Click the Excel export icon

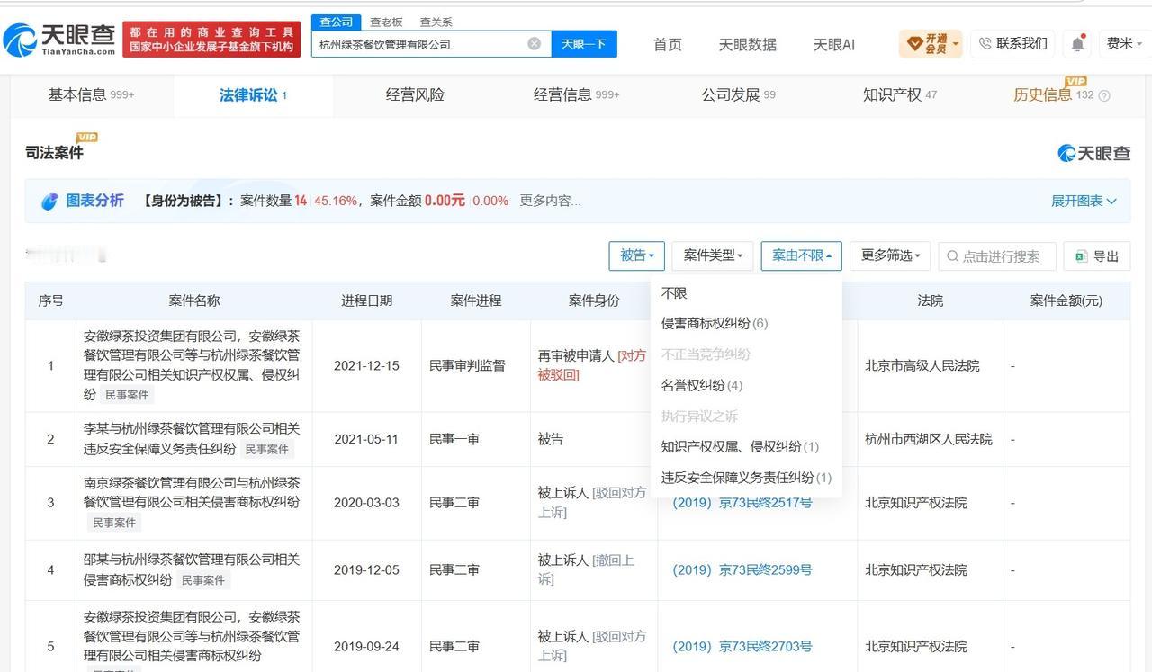(x=1080, y=256)
